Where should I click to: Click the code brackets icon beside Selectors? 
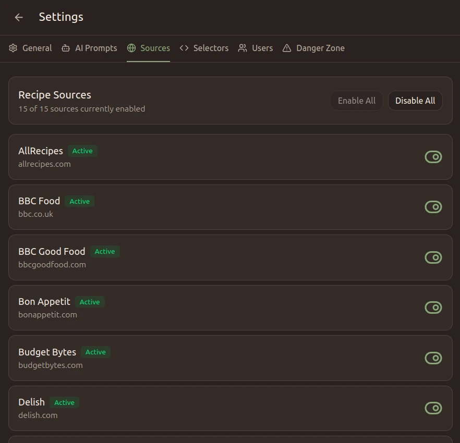184,48
